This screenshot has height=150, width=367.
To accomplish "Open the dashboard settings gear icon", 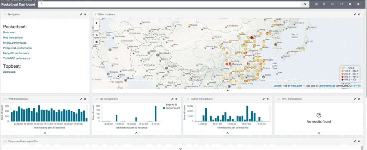I will [358, 4].
